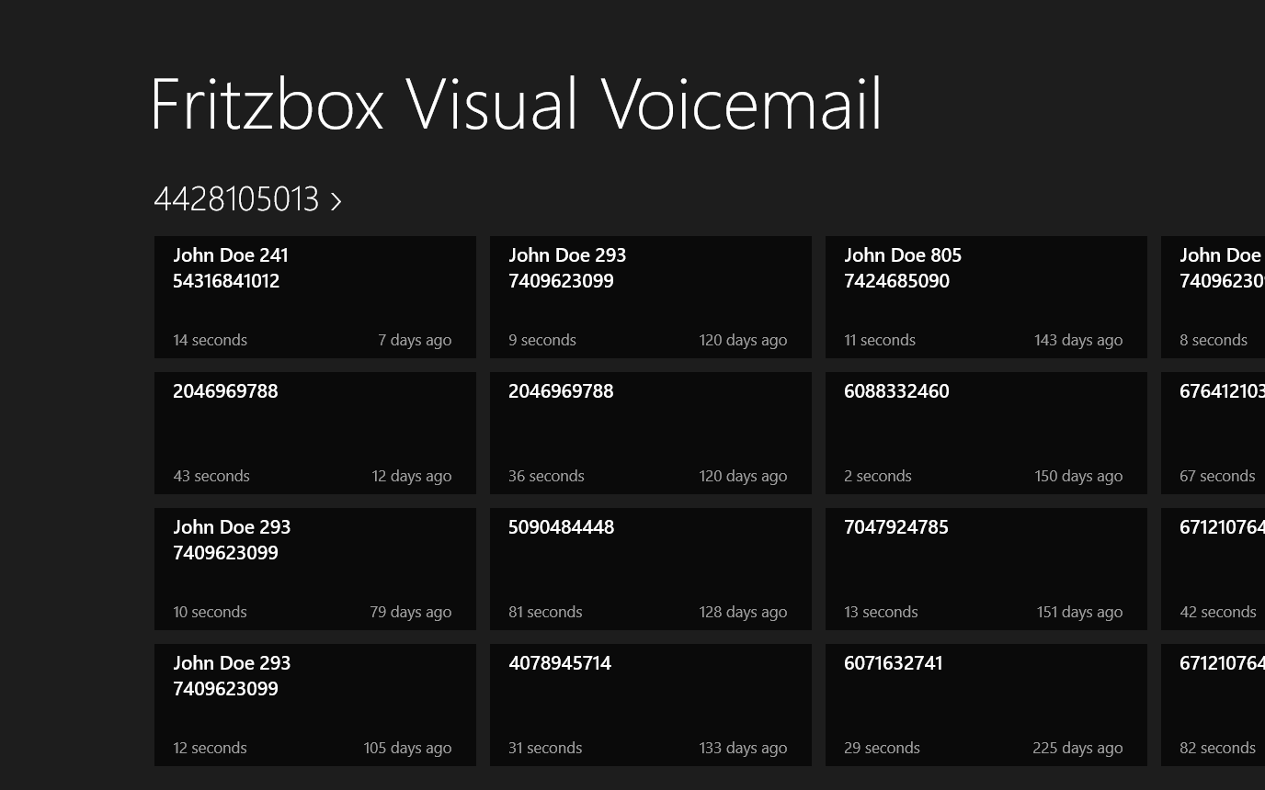Select the voicemail from 5090484448
This screenshot has width=1265, height=790.
pyautogui.click(x=650, y=569)
